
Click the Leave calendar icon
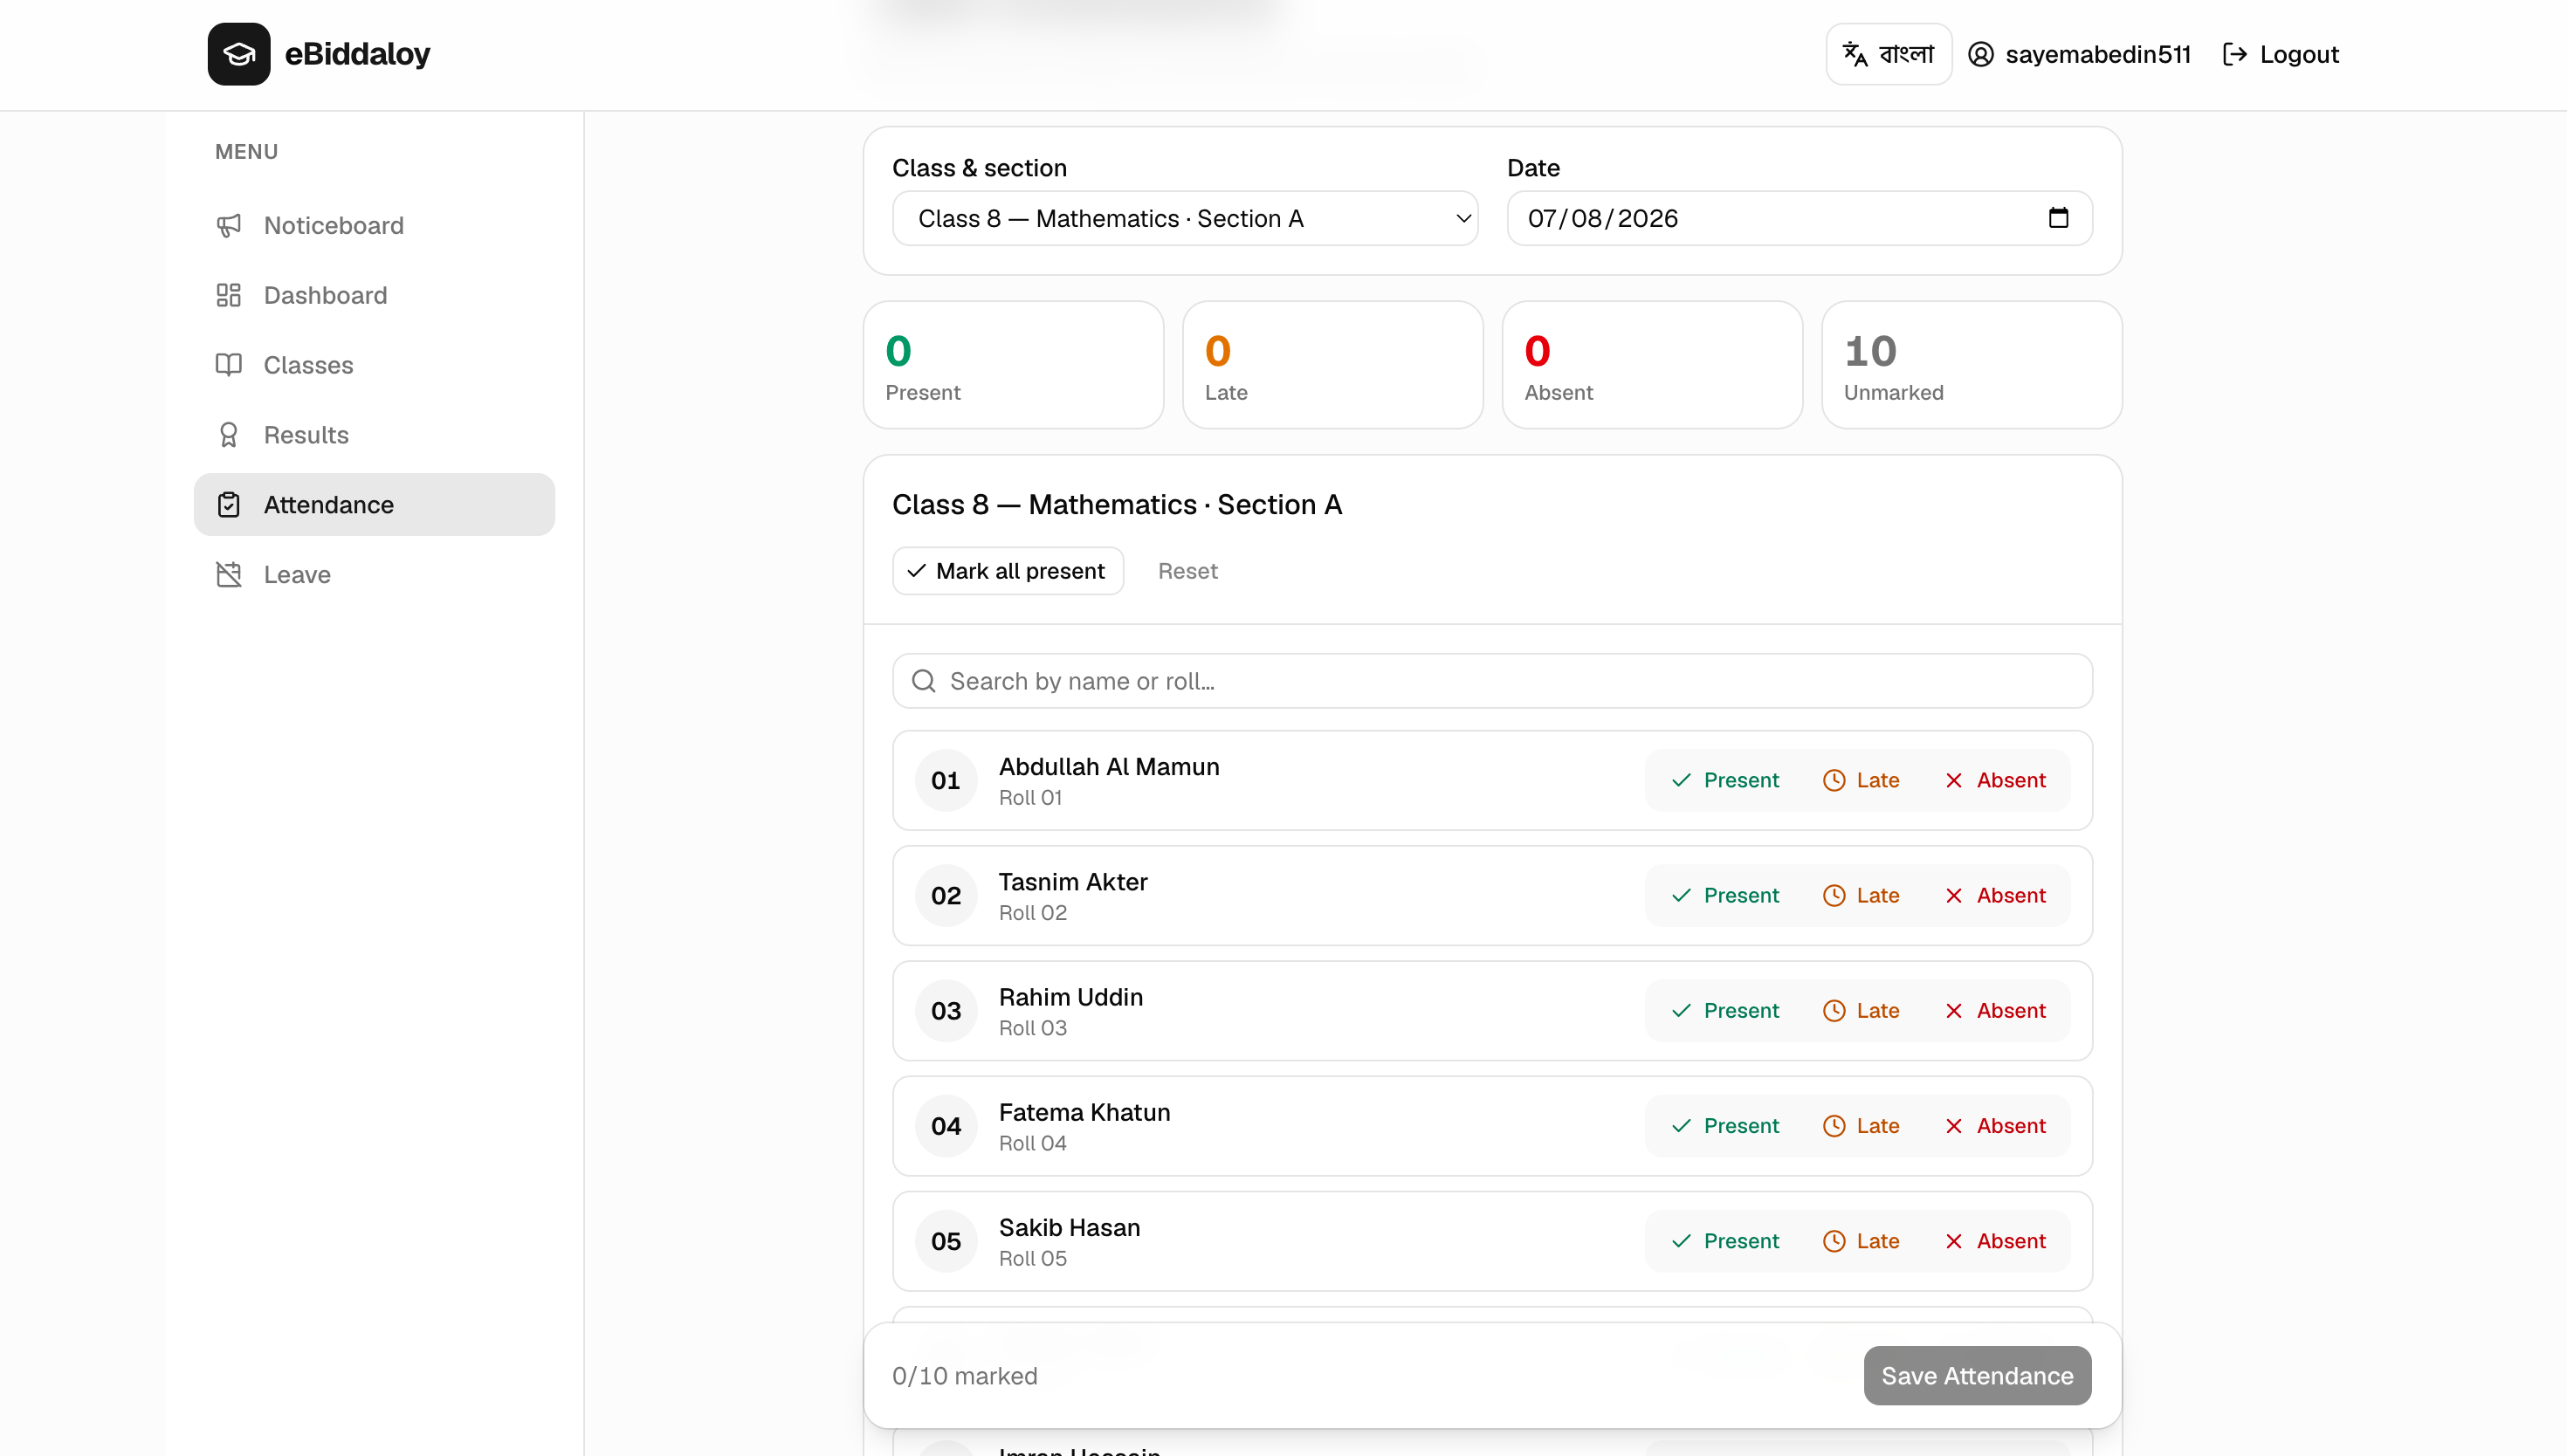[x=228, y=575]
